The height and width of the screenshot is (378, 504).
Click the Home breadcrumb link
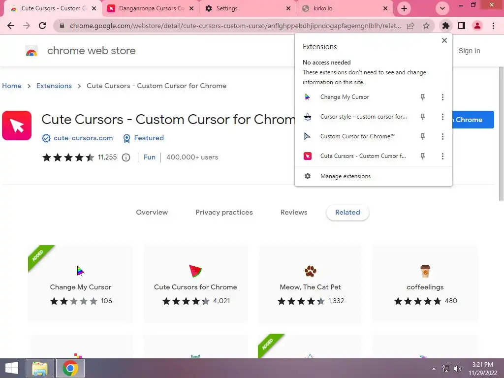[12, 86]
